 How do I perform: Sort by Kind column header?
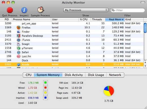pyautogui.click(x=134, y=19)
